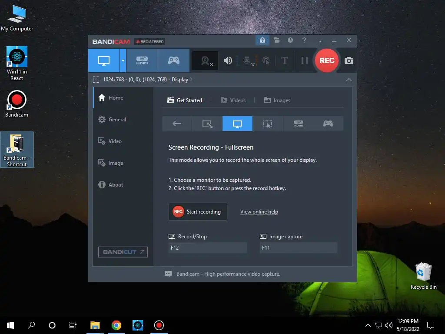Select gamepad mode icon in Get Started row
This screenshot has height=334, width=445.
click(328, 124)
